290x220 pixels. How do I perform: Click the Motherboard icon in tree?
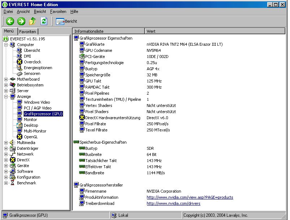coord(13,79)
